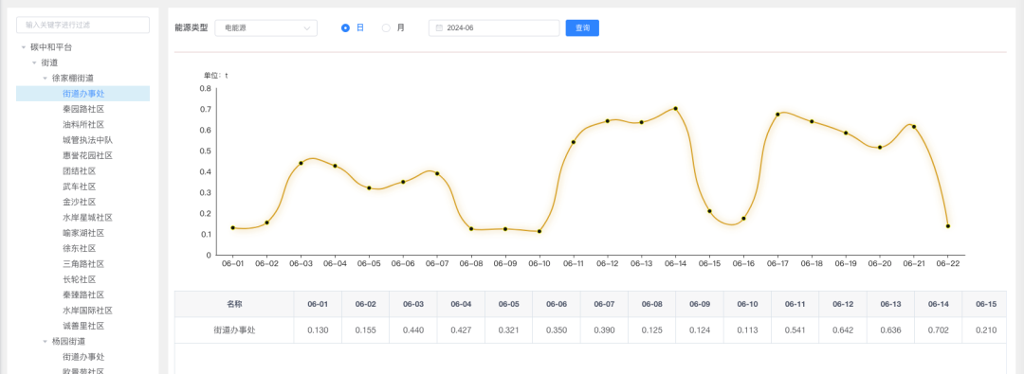Image resolution: width=1024 pixels, height=374 pixels.
Task: Select the 日 (day) radio button
Action: 345,28
